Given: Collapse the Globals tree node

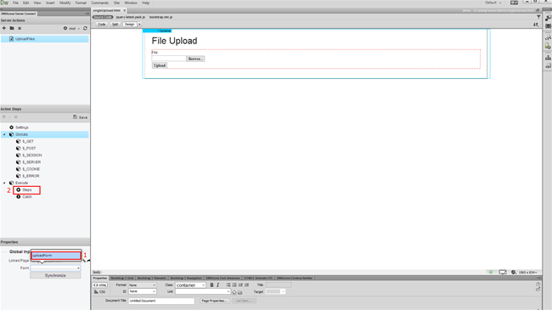Looking at the screenshot, I should click(x=4, y=134).
